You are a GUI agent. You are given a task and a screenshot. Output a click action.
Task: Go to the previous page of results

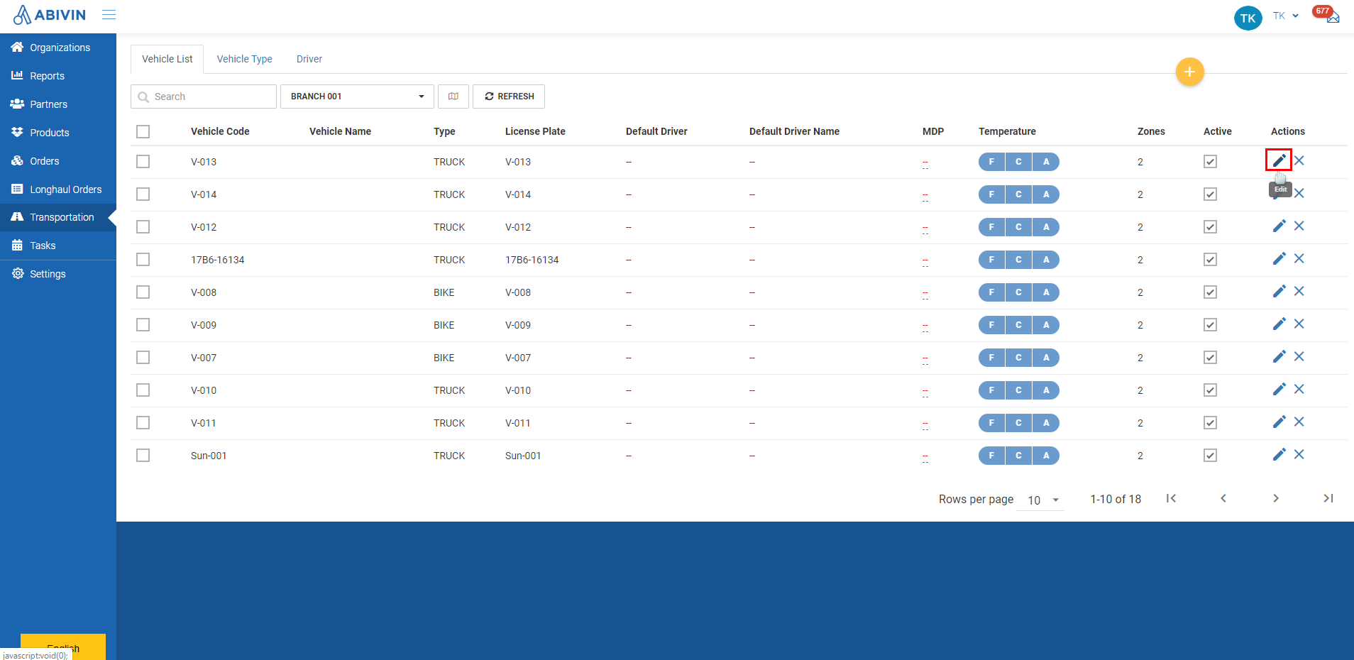point(1223,498)
